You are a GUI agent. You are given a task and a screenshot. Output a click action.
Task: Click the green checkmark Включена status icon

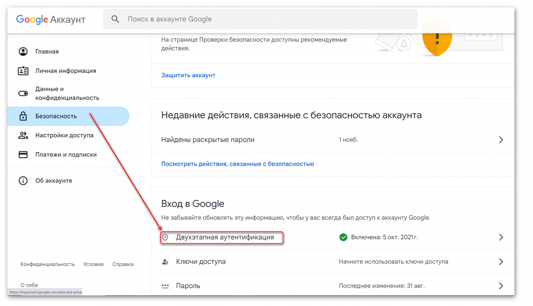point(343,237)
